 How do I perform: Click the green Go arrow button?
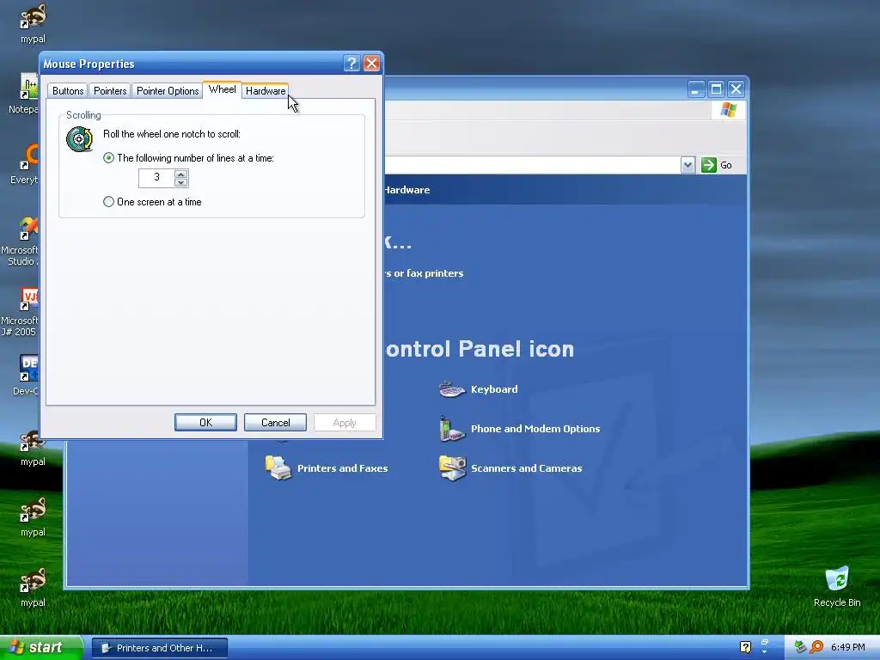pyautogui.click(x=709, y=165)
